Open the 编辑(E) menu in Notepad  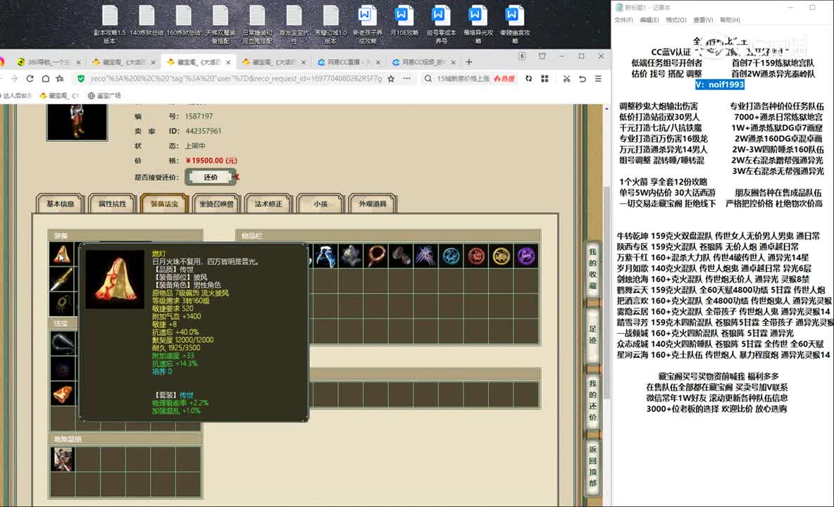click(x=649, y=20)
